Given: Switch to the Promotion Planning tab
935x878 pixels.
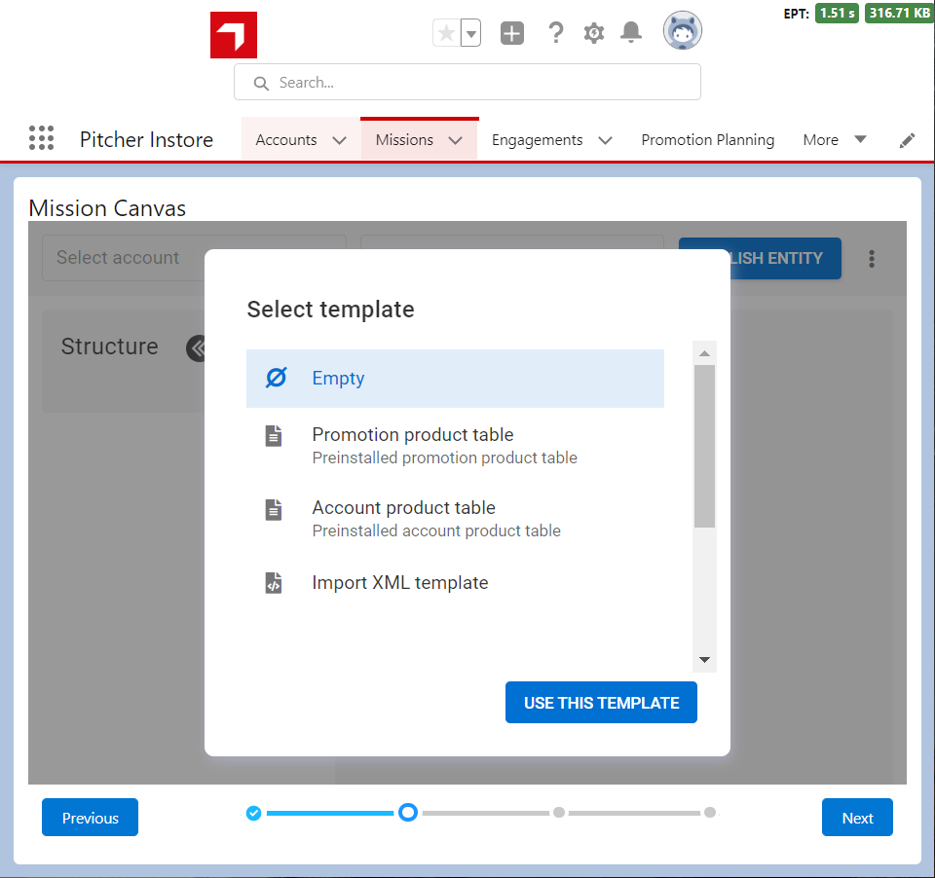Looking at the screenshot, I should click(x=707, y=140).
